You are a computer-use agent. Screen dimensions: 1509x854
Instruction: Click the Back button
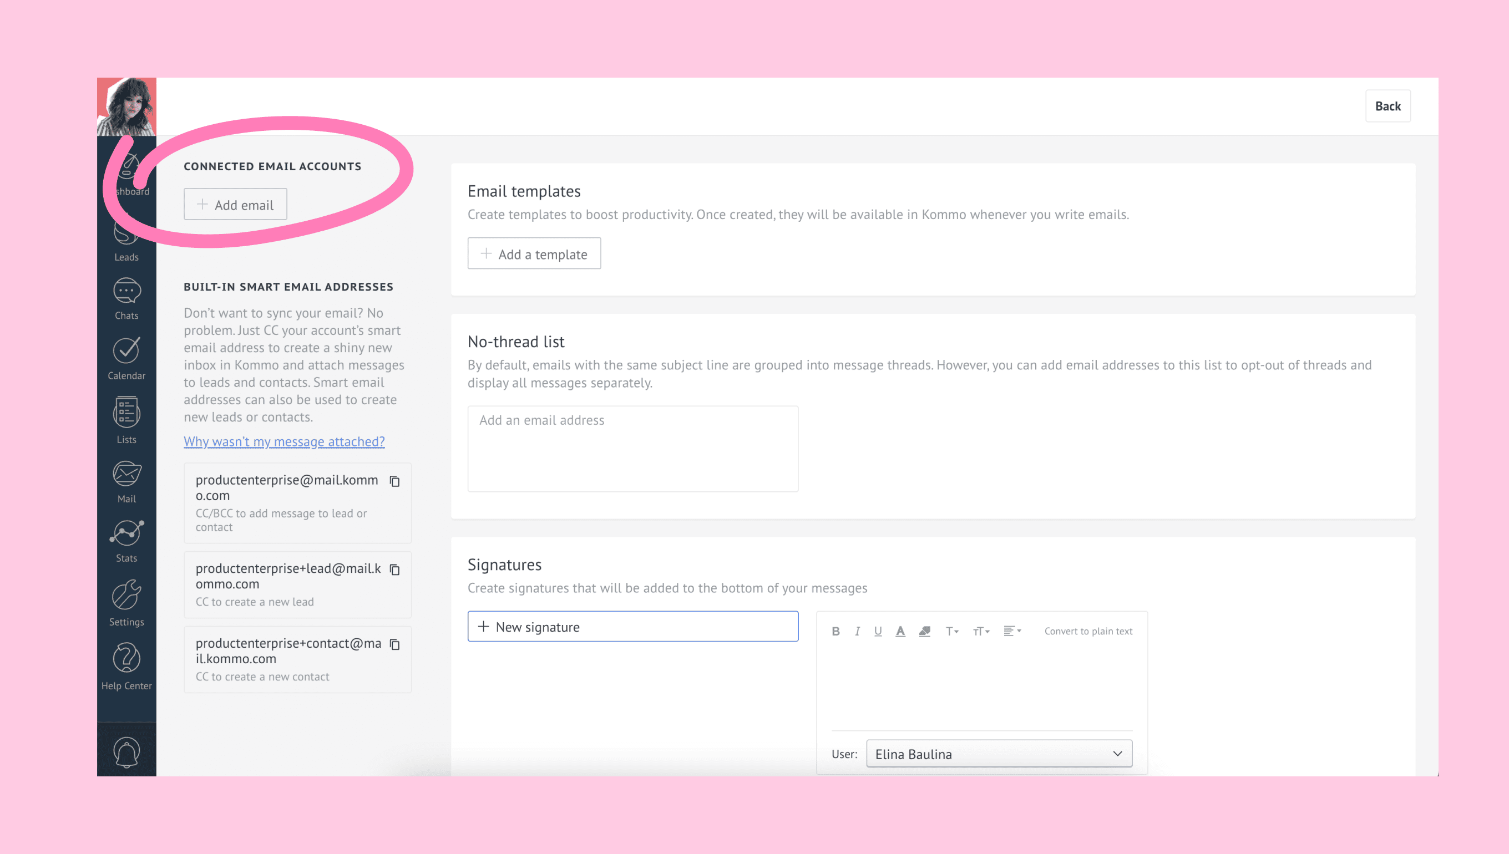coord(1388,106)
